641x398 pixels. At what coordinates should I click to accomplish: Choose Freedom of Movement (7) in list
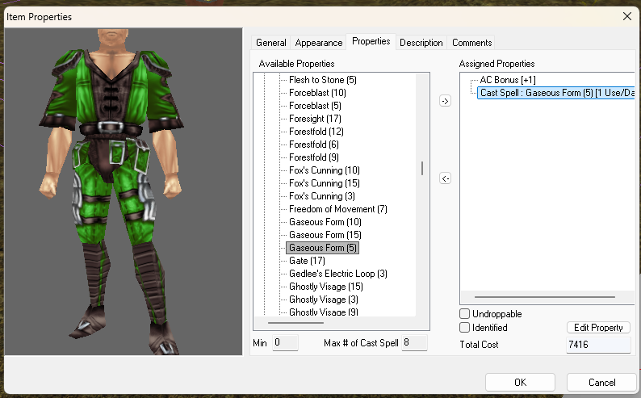point(337,209)
